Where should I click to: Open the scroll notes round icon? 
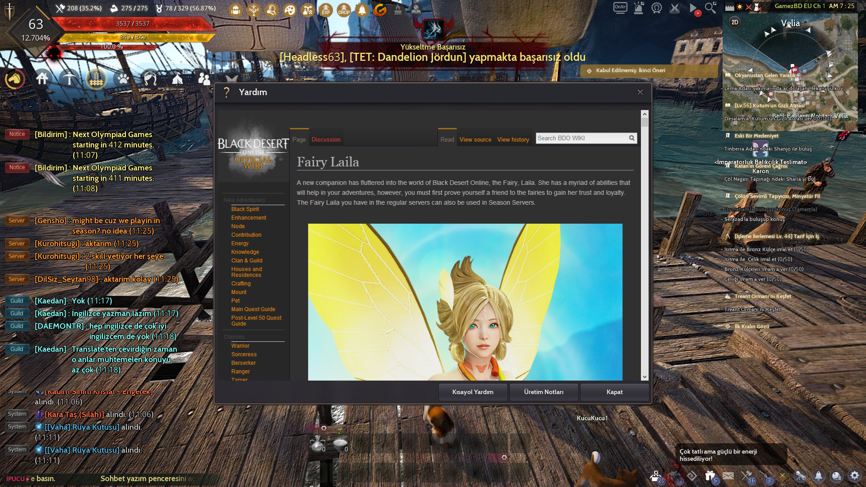coord(800,475)
